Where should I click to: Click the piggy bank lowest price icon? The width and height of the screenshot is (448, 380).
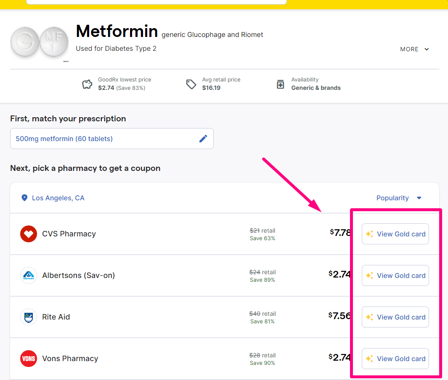(x=87, y=84)
